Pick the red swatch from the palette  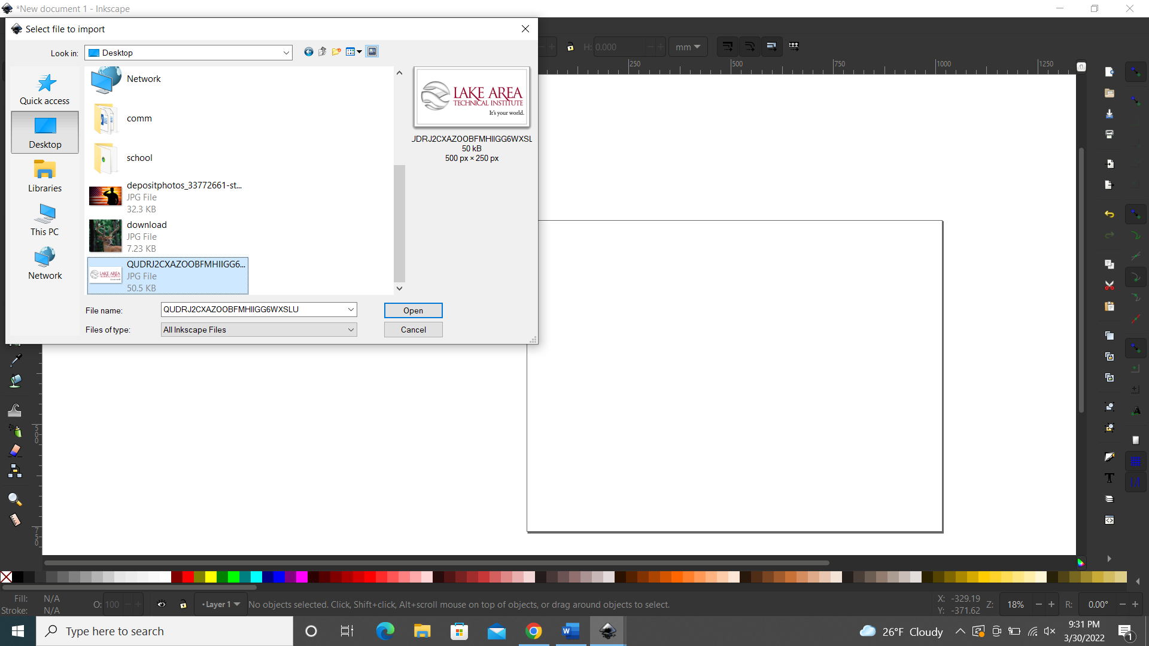pyautogui.click(x=187, y=577)
